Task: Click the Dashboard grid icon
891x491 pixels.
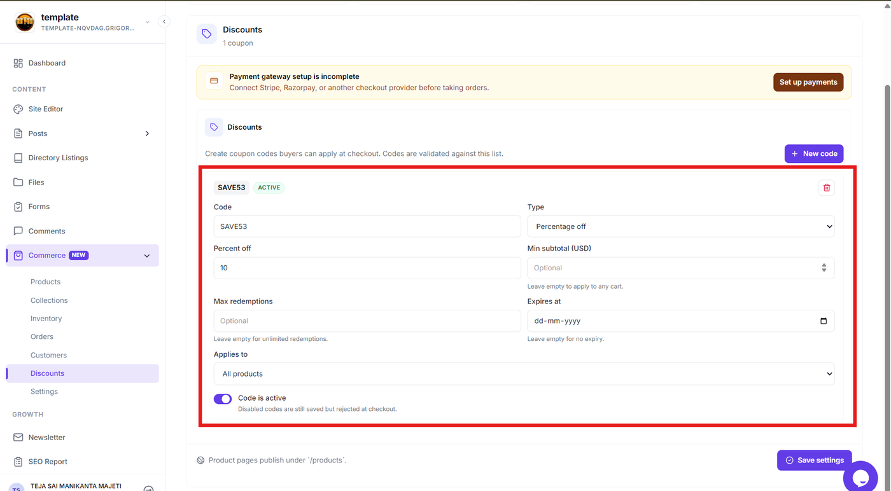Action: tap(18, 63)
